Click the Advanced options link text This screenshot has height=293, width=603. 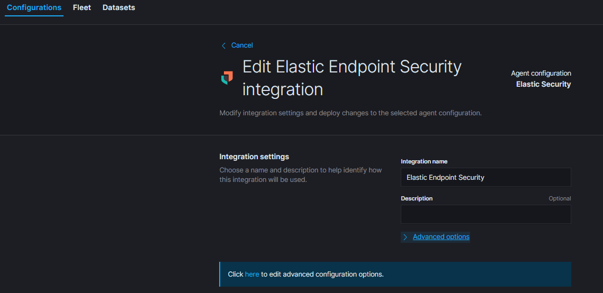(441, 237)
